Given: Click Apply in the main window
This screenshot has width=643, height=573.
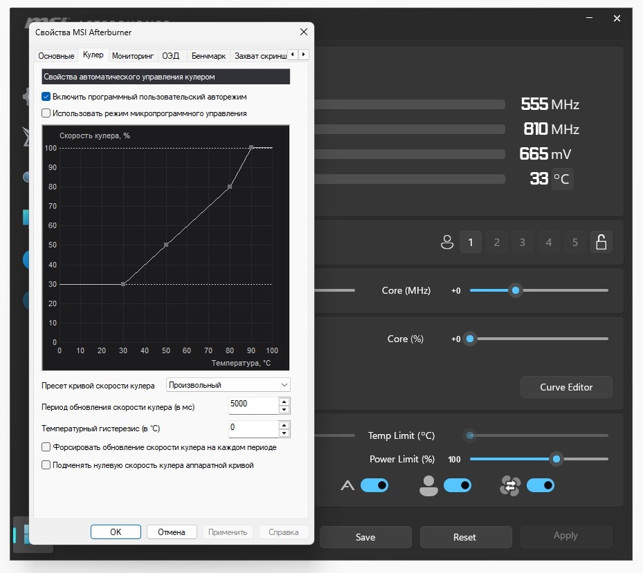Looking at the screenshot, I should (566, 536).
